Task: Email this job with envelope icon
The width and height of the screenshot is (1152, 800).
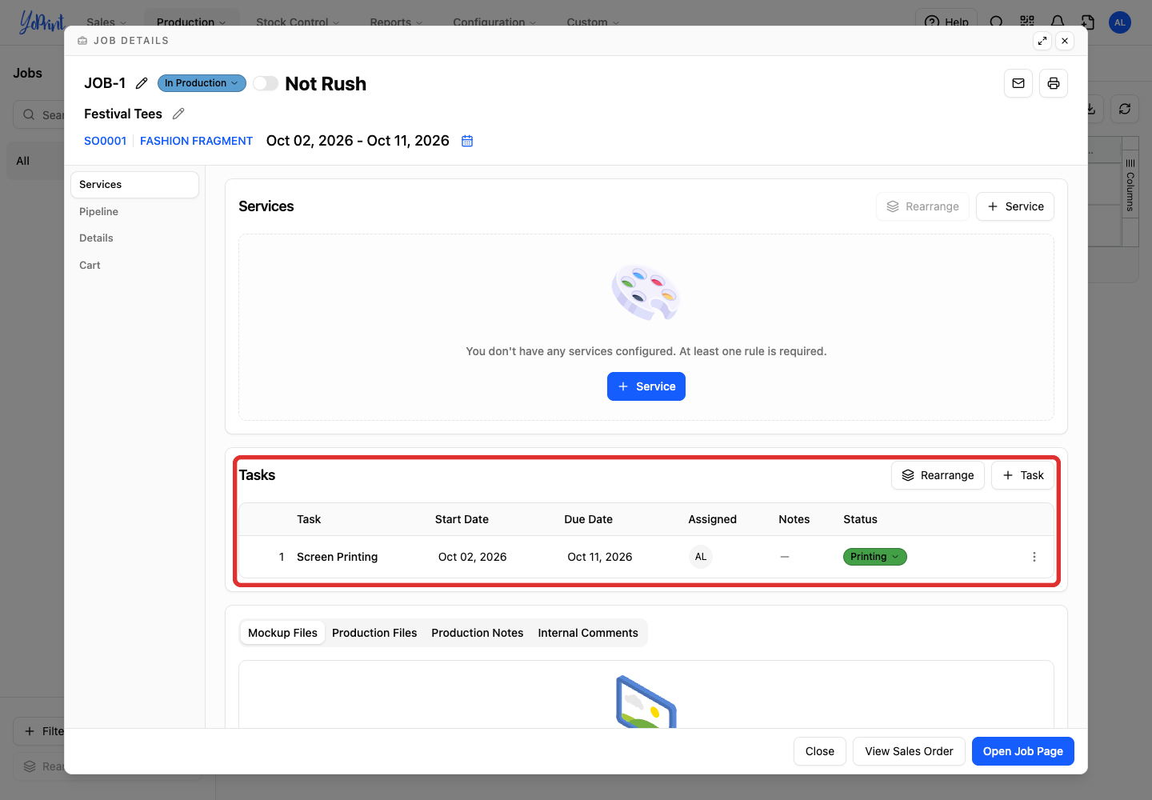Action: point(1018,83)
